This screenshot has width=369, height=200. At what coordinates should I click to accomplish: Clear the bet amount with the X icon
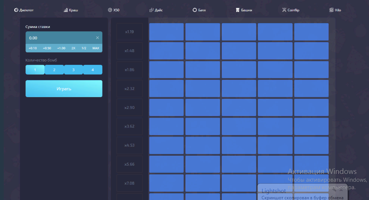pos(97,38)
